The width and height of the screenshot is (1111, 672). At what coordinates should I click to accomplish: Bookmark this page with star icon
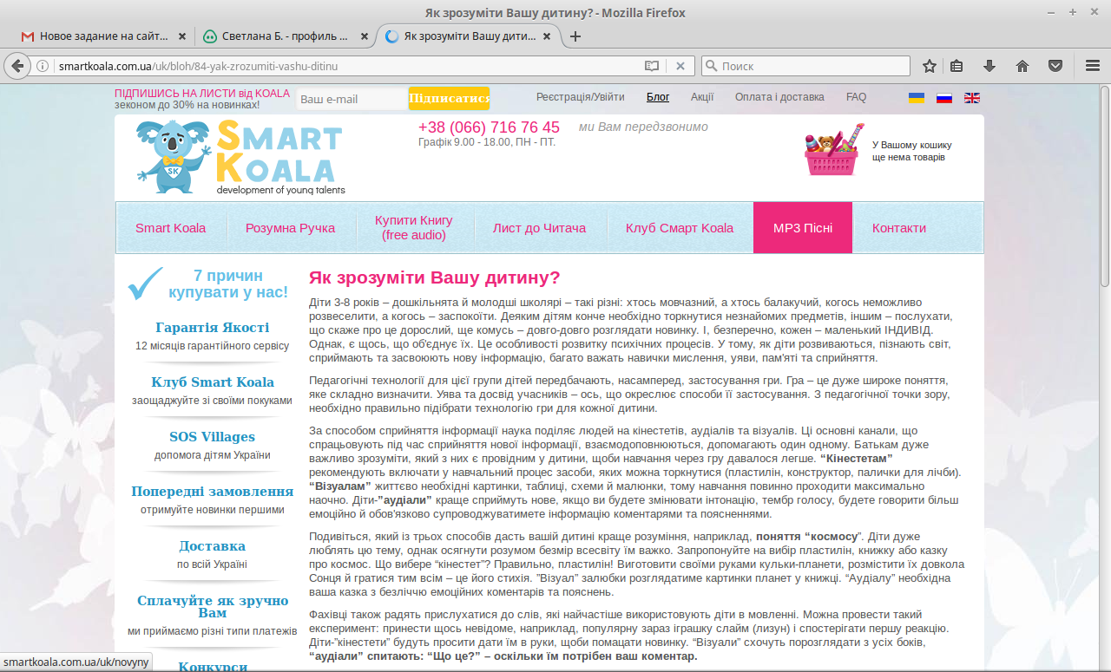pos(930,66)
